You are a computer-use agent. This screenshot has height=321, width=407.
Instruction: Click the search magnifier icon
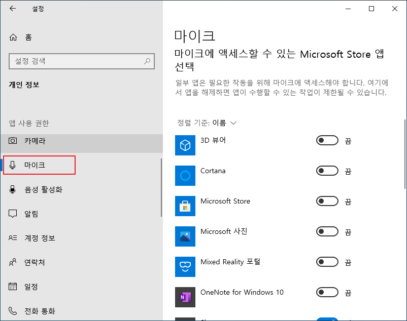click(x=147, y=61)
